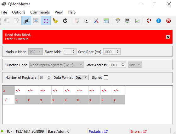
Task: Open the About info icon
Action: (x=159, y=21)
